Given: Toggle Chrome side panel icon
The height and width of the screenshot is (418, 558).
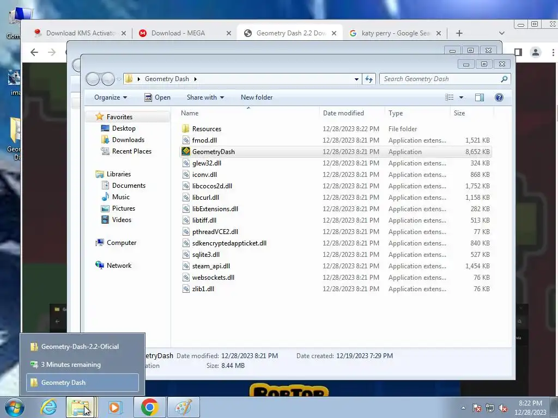Looking at the screenshot, I should 518,53.
